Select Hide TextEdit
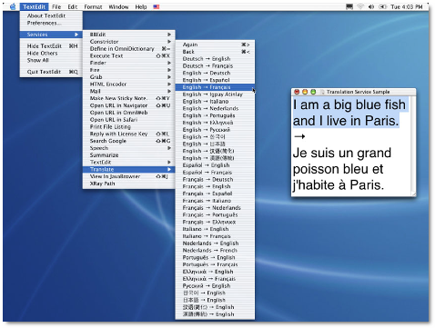 click(x=51, y=46)
